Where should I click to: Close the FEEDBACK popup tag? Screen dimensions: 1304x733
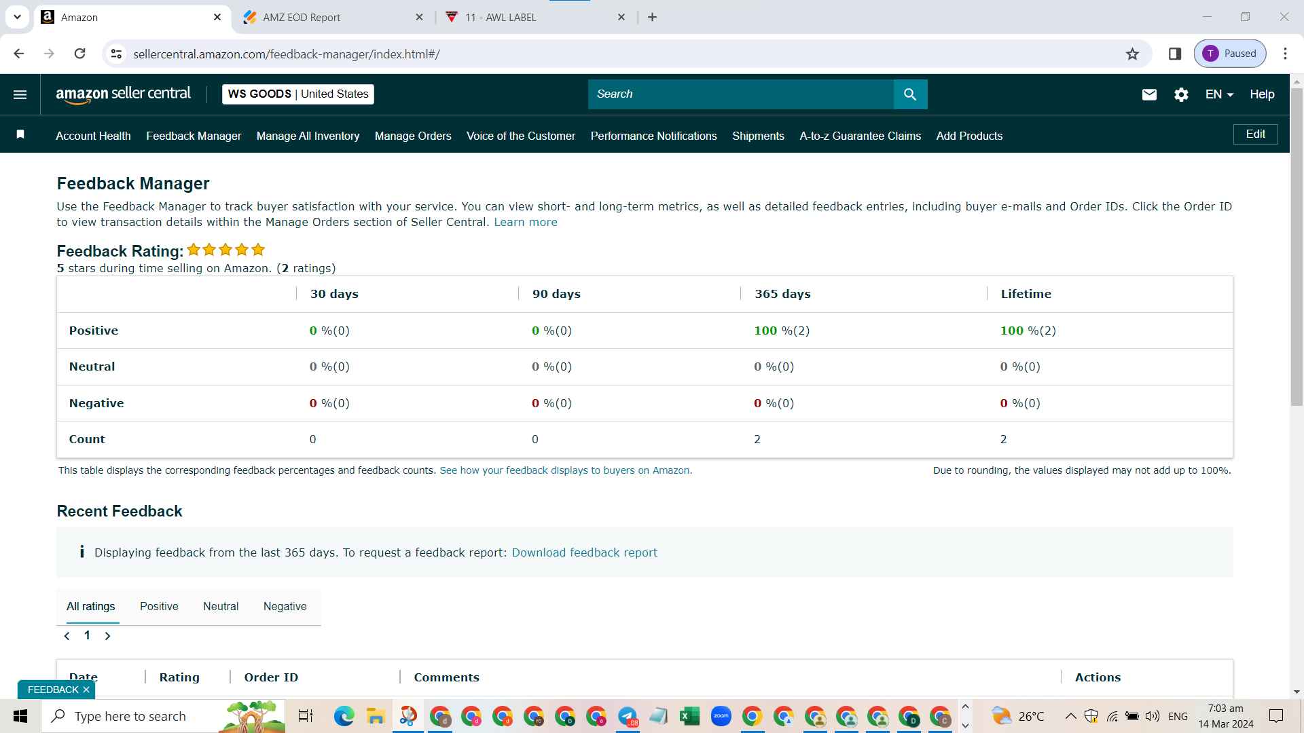(86, 690)
